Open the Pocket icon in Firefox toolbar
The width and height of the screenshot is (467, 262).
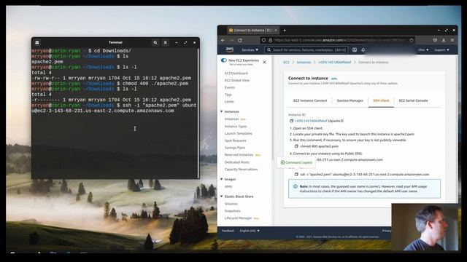[x=435, y=40]
